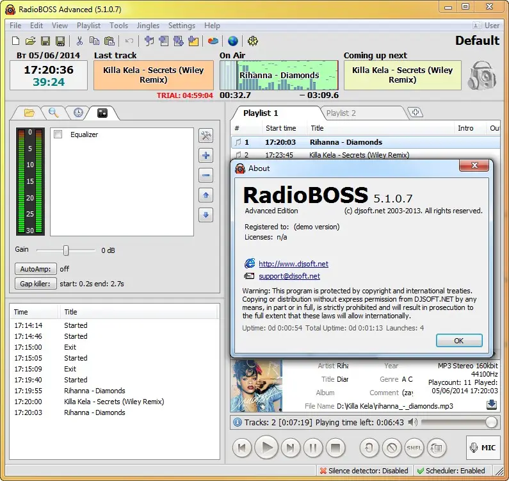
Task: Toggle the stop-after-track crossed circle button
Action: (x=392, y=448)
